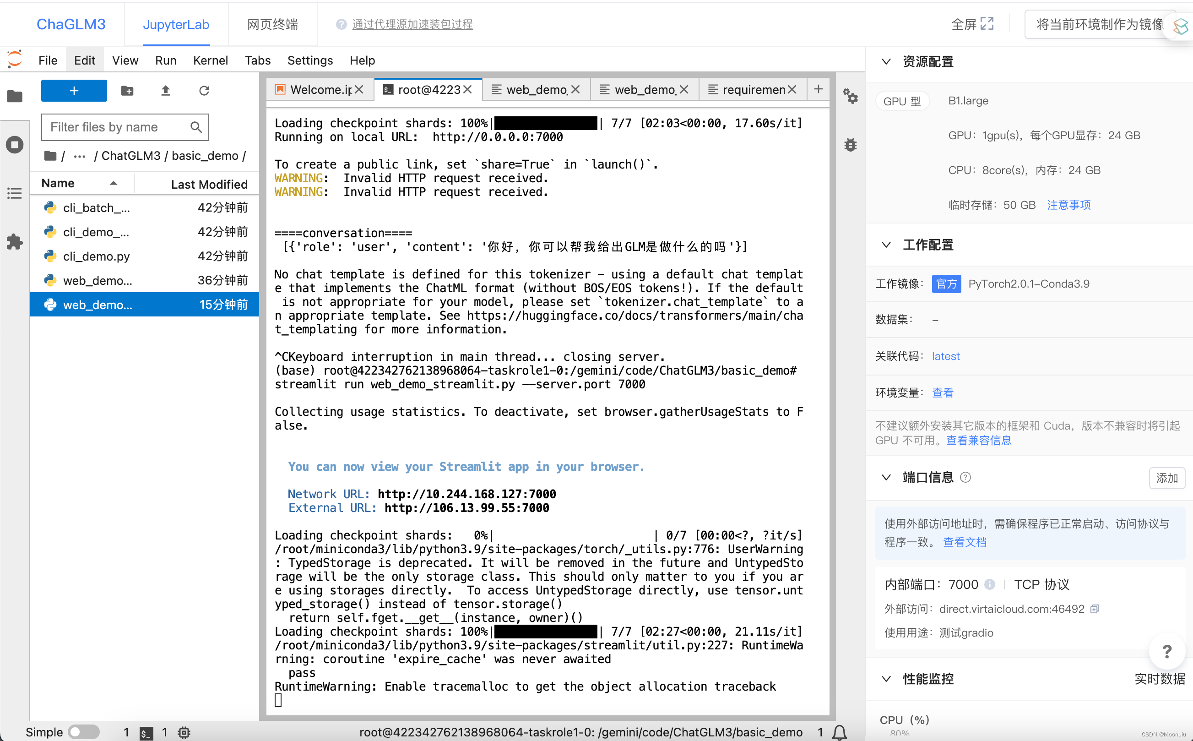Click the 查看 environment variables link
This screenshot has width=1193, height=741.
(943, 392)
